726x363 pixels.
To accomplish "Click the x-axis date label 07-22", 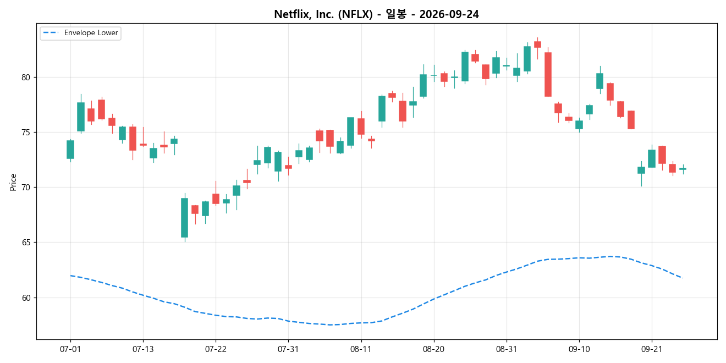I will tap(216, 349).
